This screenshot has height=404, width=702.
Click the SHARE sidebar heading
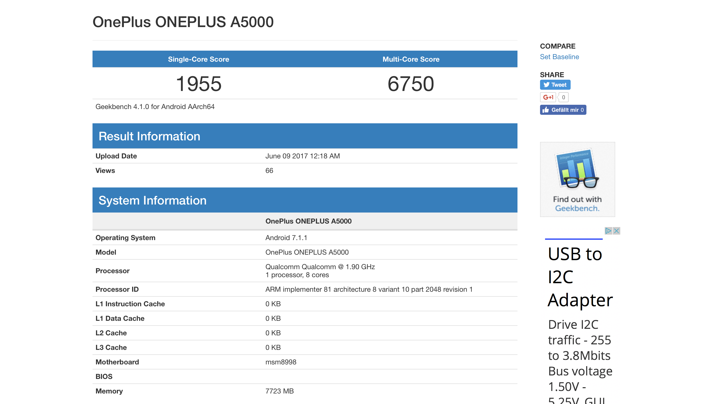[x=552, y=75]
